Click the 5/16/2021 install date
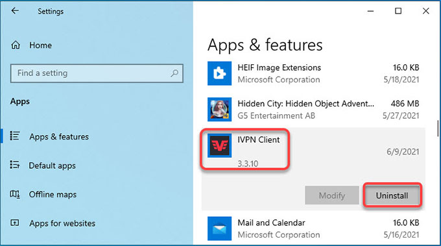Image resolution: width=441 pixels, height=246 pixels. (x=401, y=235)
